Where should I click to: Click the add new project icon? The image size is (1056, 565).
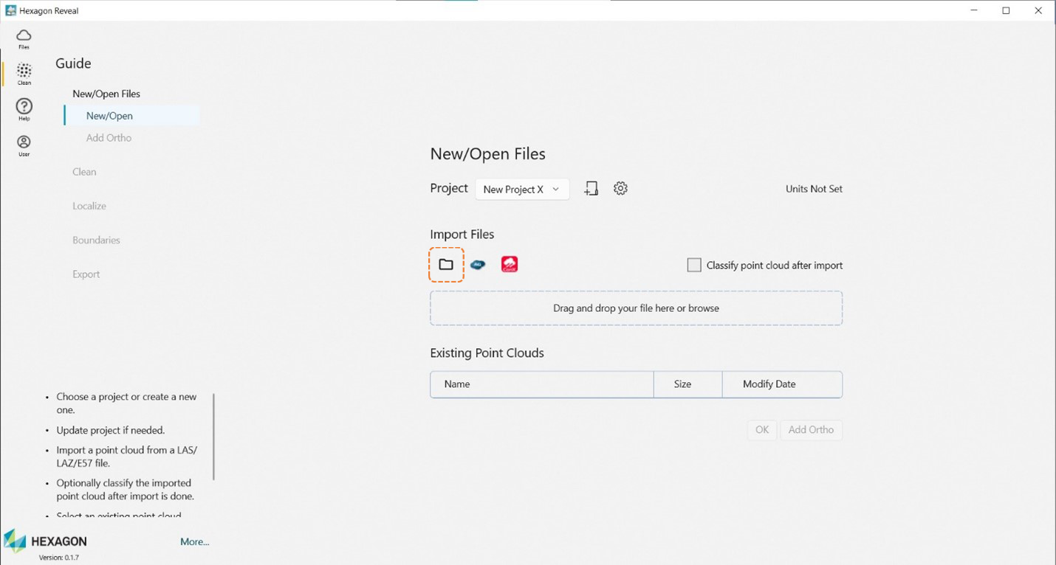pyautogui.click(x=591, y=189)
